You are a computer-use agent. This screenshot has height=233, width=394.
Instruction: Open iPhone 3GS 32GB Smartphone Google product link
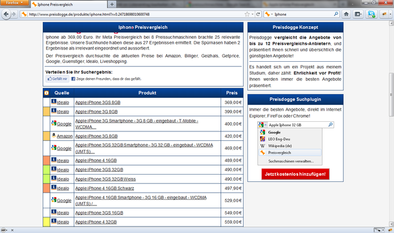144,148
